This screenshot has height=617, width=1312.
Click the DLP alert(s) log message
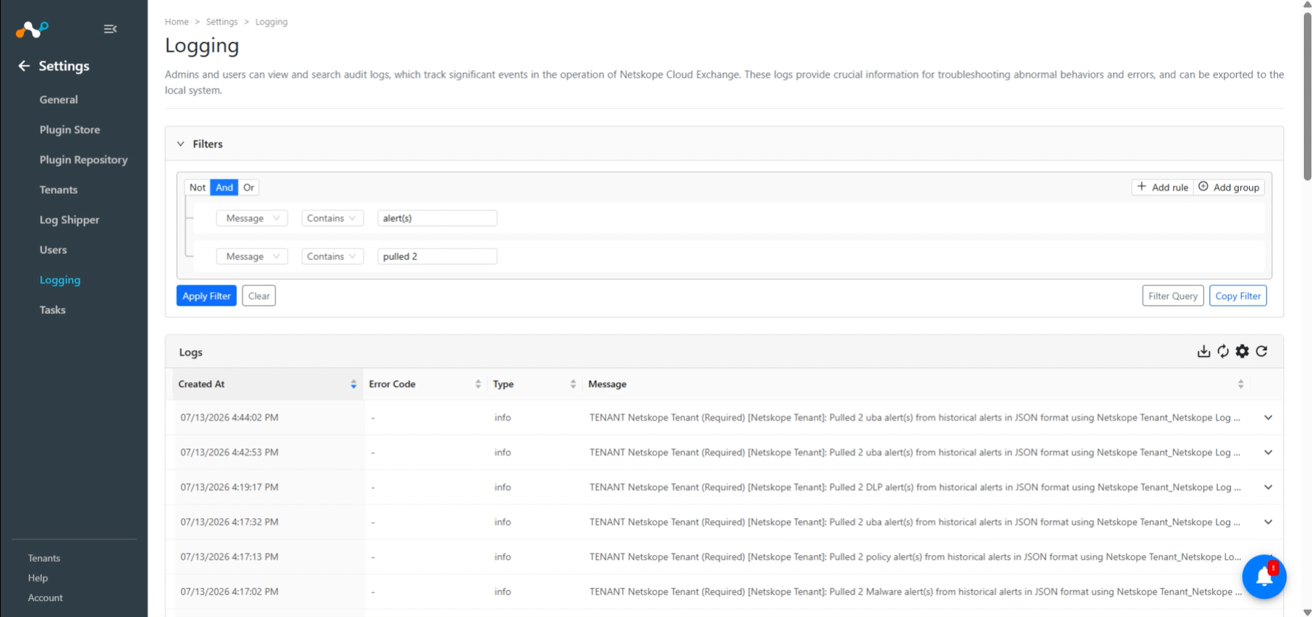tap(915, 487)
